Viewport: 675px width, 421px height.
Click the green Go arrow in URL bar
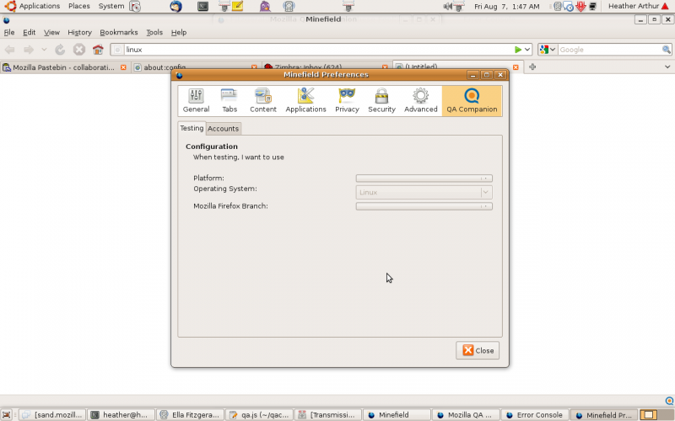point(518,50)
